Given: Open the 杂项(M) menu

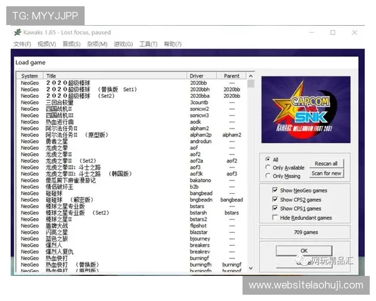Looking at the screenshot, I should pos(97,44).
